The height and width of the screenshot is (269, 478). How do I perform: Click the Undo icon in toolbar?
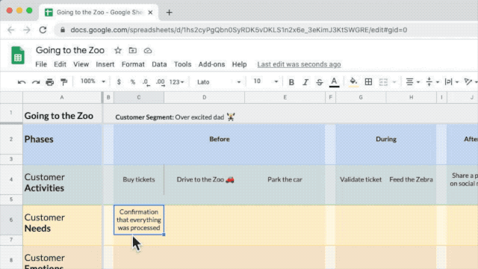click(22, 82)
